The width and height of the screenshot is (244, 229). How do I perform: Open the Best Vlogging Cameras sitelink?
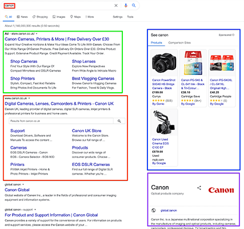point(93,78)
